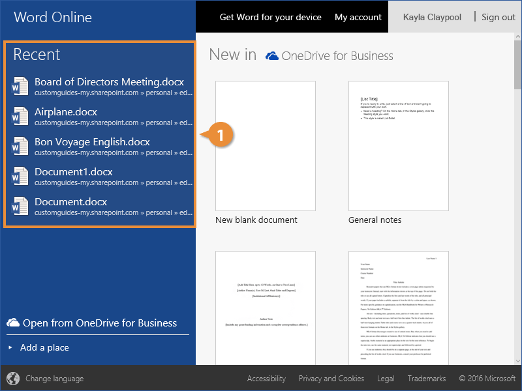Viewport: 522px width, 391px height.
Task: Click the Word icon beside Document1.docx
Action: [x=20, y=177]
